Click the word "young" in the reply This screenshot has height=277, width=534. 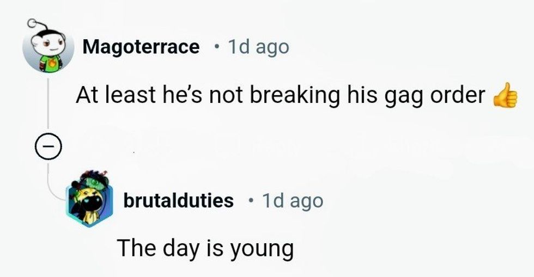pos(263,250)
